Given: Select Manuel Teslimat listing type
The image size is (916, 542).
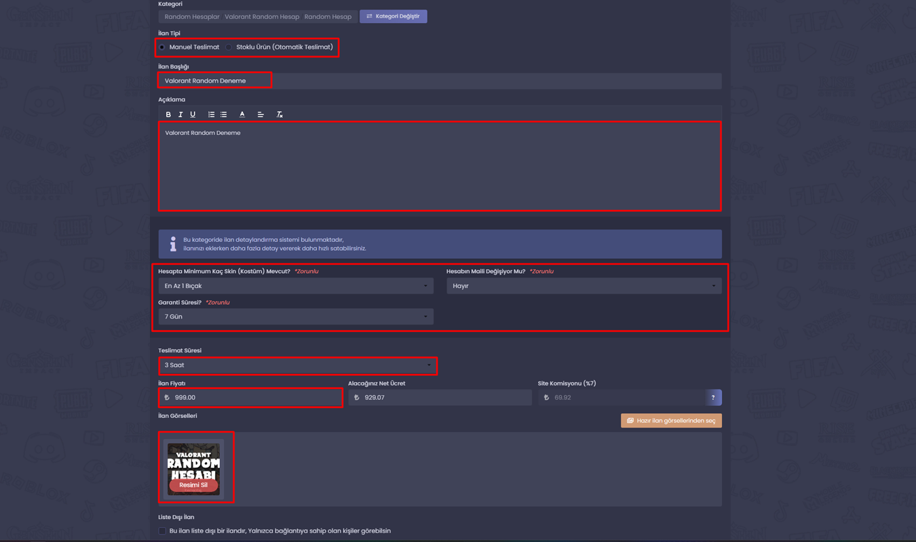Looking at the screenshot, I should tap(162, 47).
